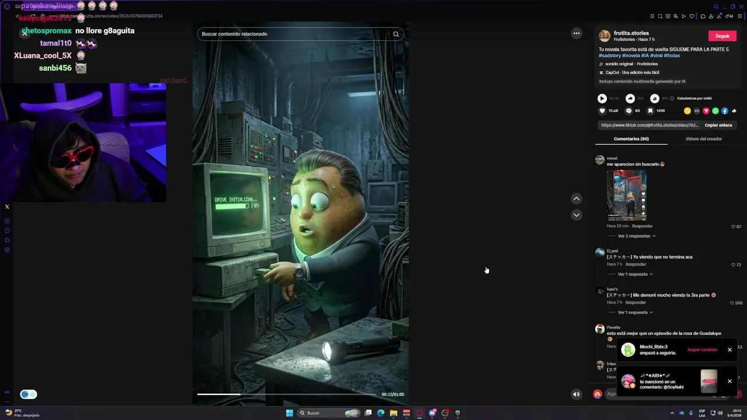Open the CapCut 'Una edición más fácil' link
Screen dimensions: 747x420
632,73
